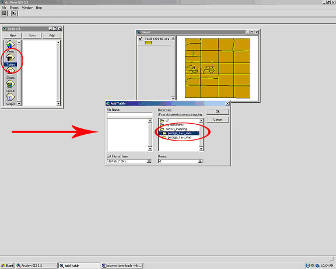The height and width of the screenshot is (269, 336).
Task: Open the portage_tract_map folder
Action: coord(179,138)
